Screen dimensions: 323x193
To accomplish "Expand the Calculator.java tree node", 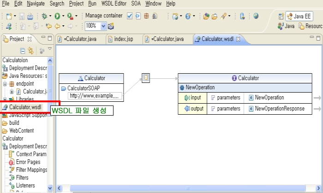I will pos(12,92).
